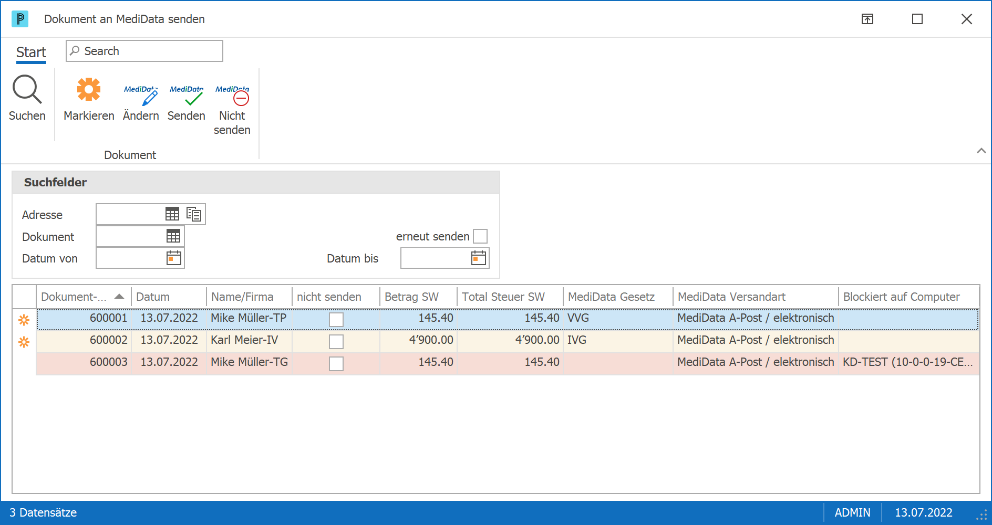Toggle nicht senden checkbox for document 600001
Screen dimensions: 992x525
coord(336,320)
